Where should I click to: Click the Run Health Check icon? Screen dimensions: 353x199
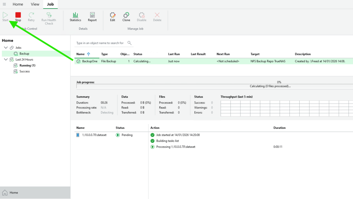point(49,15)
